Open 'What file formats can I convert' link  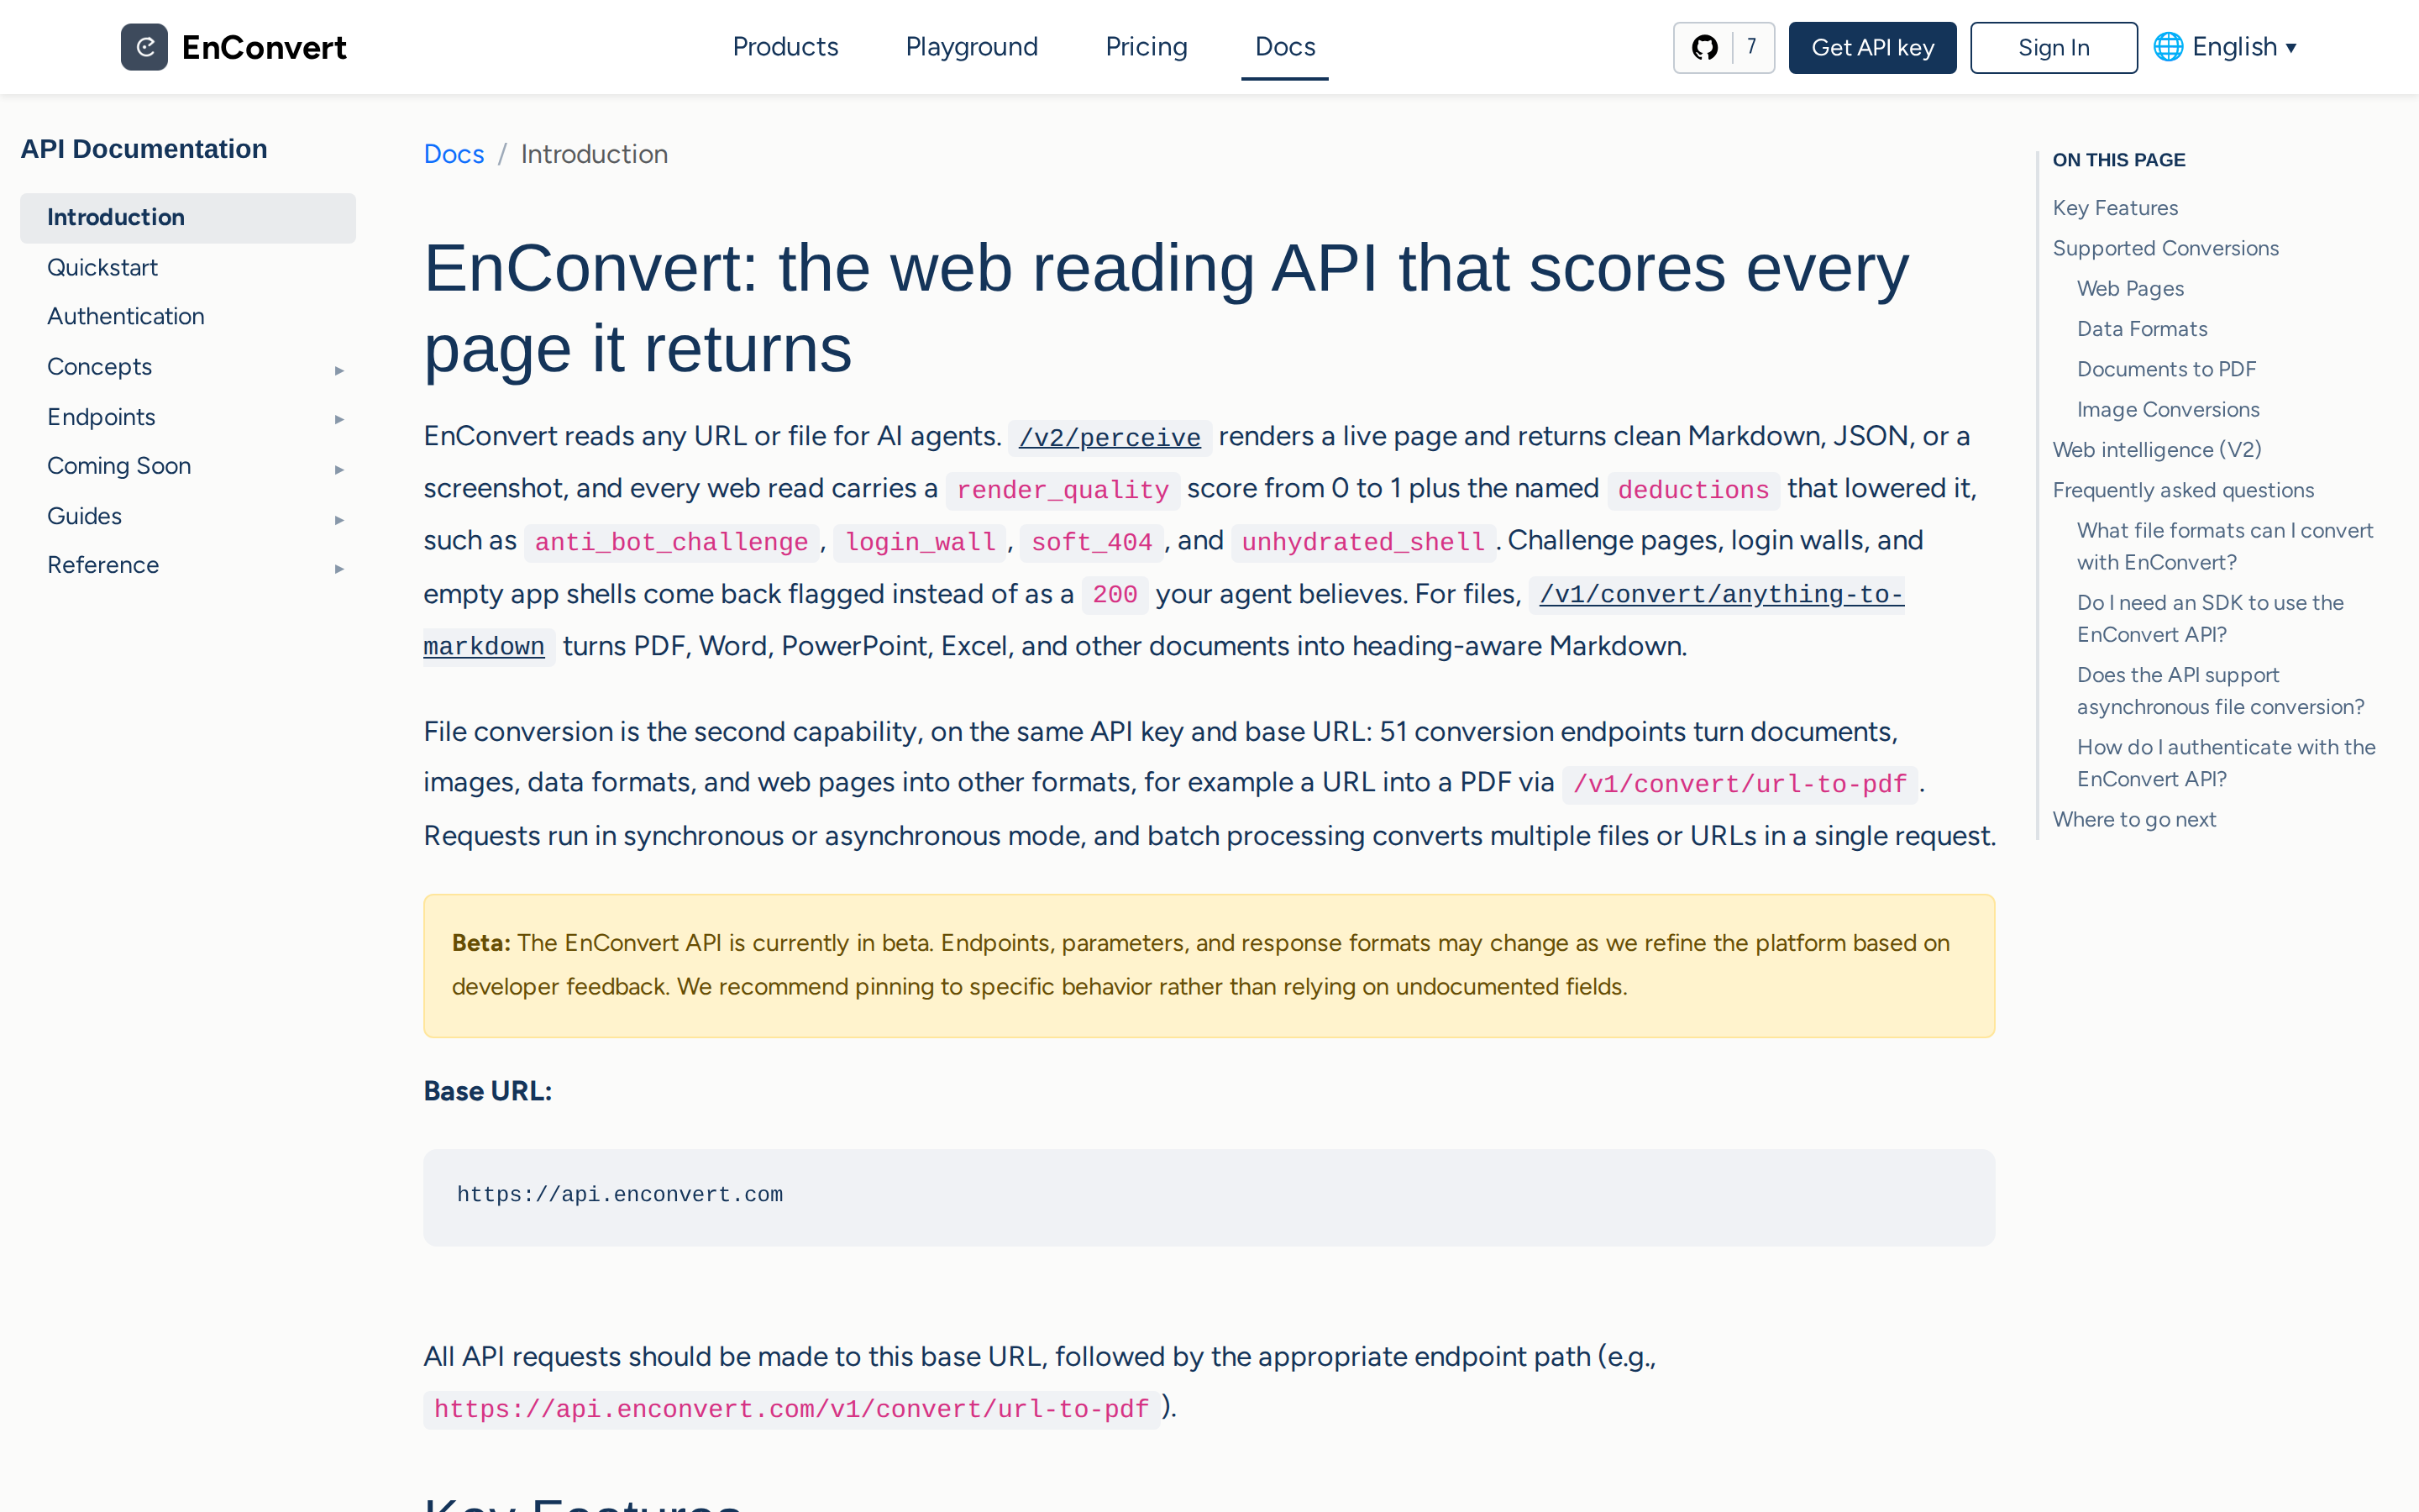(2224, 546)
